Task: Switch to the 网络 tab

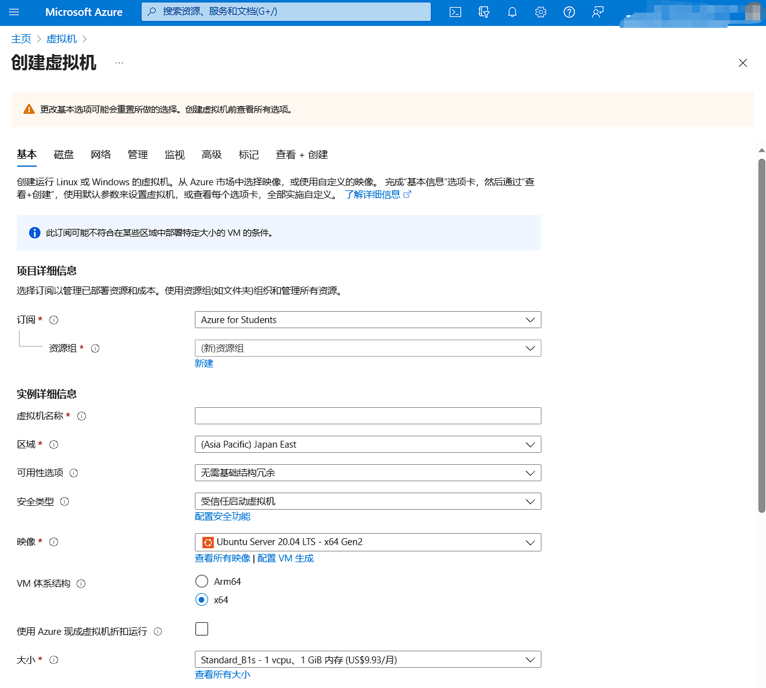Action: coord(101,154)
